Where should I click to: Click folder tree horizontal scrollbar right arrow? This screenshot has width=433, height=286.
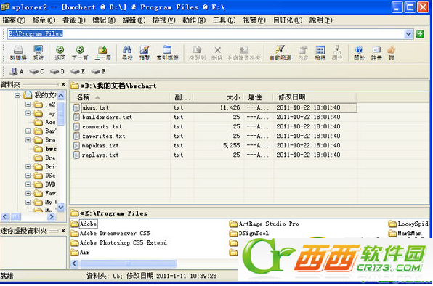(x=51, y=217)
